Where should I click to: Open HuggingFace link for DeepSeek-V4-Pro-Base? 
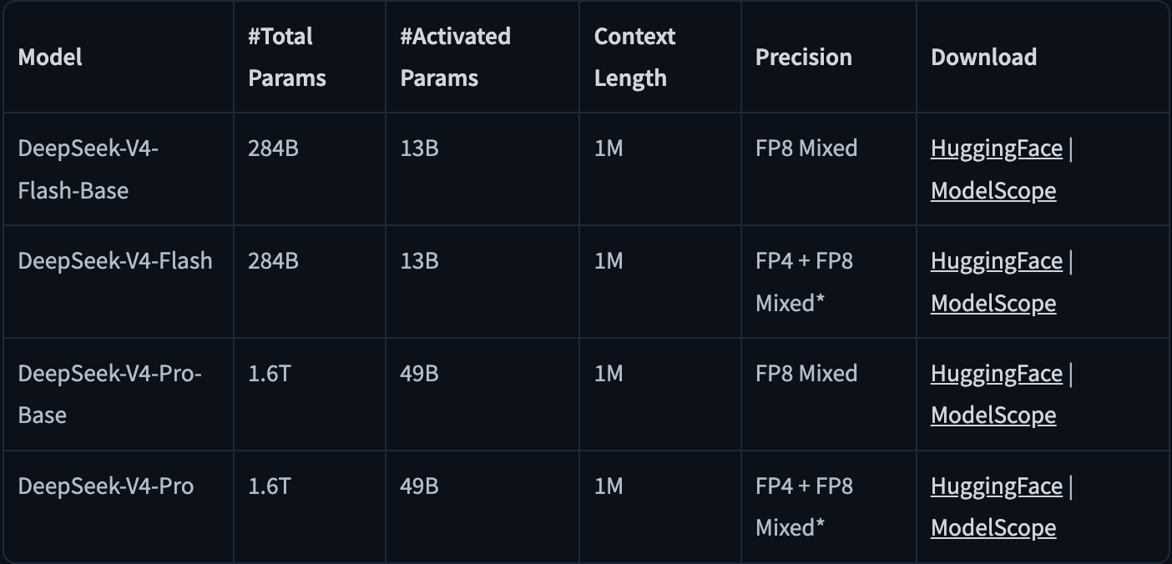coord(997,374)
